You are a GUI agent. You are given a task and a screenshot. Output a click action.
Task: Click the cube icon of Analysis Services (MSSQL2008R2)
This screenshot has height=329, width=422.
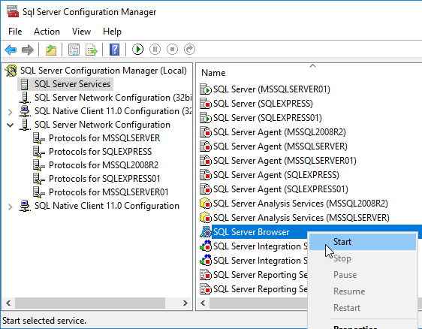click(x=206, y=204)
